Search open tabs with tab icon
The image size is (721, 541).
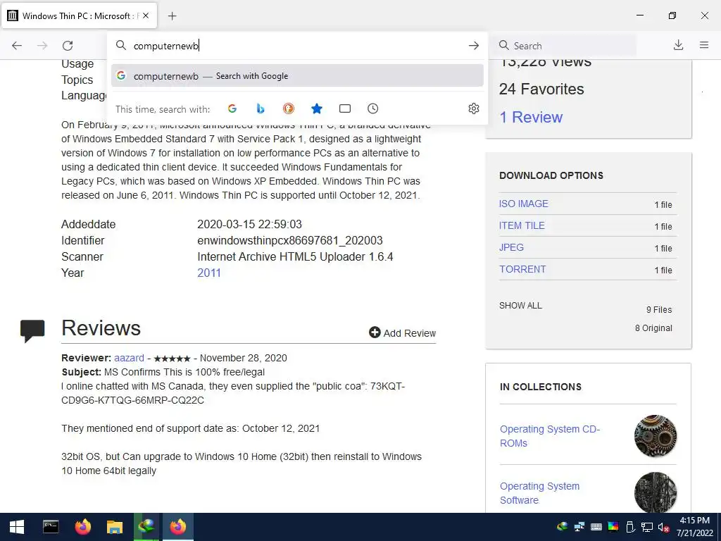point(345,108)
